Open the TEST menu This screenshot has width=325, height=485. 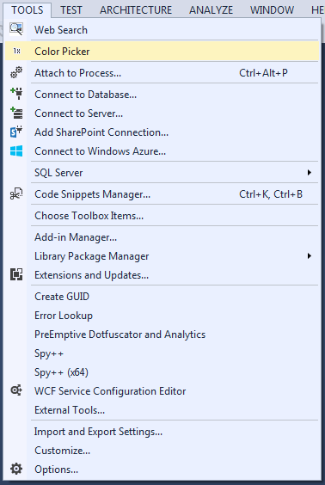[x=71, y=10]
